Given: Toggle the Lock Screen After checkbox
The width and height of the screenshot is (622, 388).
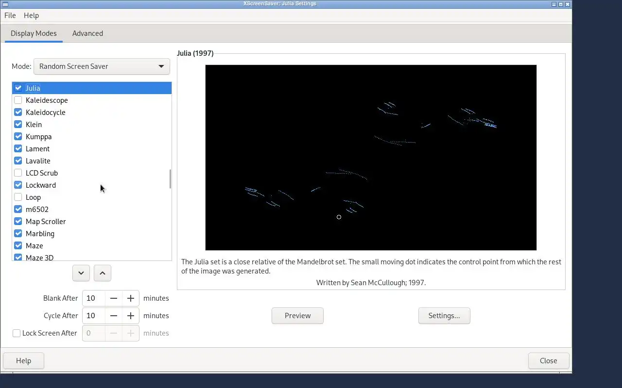Looking at the screenshot, I should click(17, 333).
